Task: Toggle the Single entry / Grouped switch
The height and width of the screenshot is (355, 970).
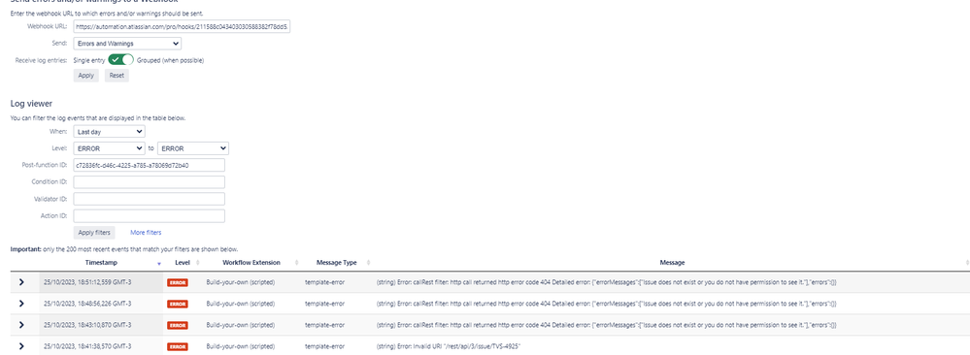Action: click(x=120, y=60)
